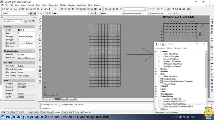This screenshot has height=120, width=214.
Task: Toggle GRID display in status bar
Action: pos(36,112)
